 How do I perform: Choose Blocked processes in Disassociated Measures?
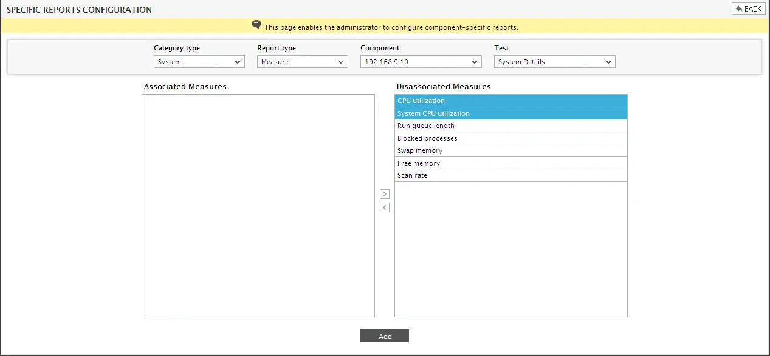(x=511, y=138)
